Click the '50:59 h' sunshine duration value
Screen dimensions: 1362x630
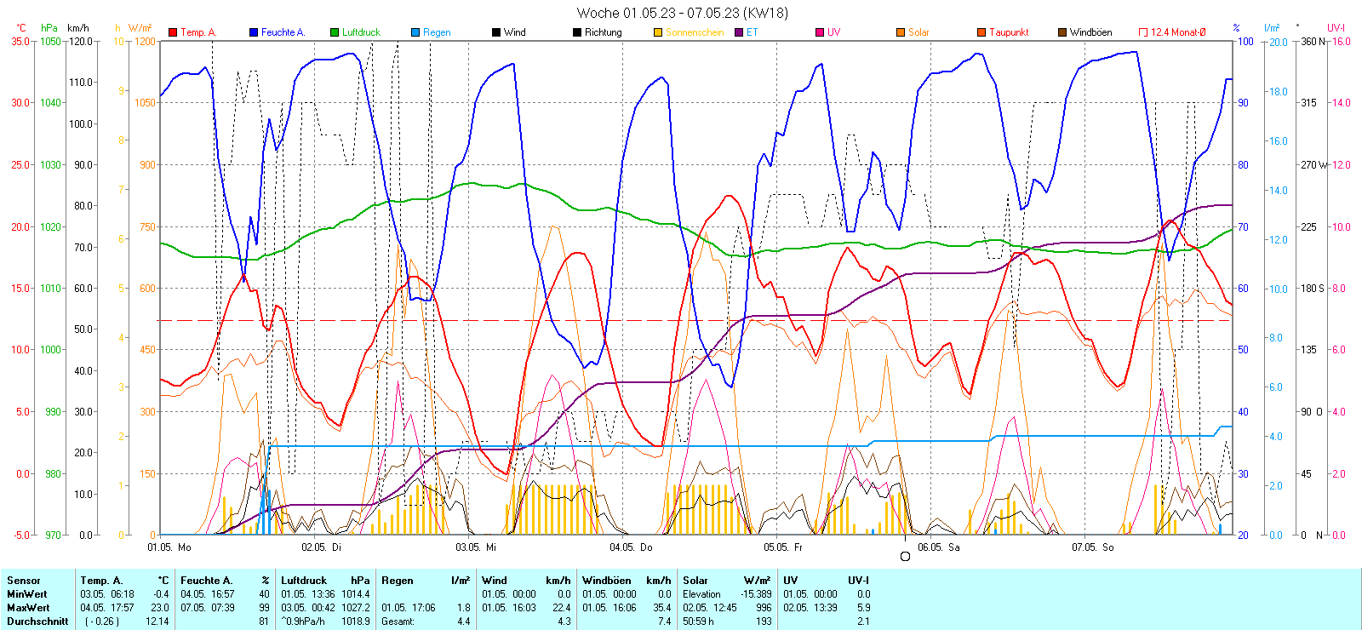point(698,621)
